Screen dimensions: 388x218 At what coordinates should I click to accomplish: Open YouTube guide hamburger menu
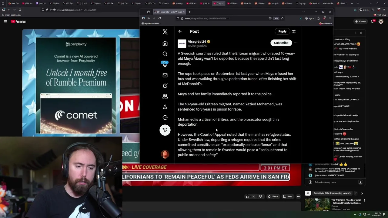(x=5, y=21)
